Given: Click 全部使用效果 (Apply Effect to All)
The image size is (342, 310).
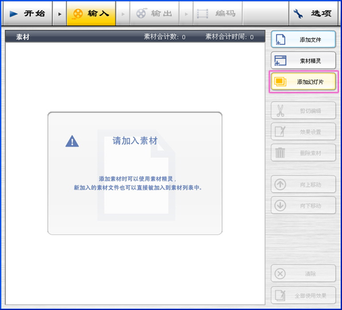Looking at the screenshot, I should click(x=303, y=295).
